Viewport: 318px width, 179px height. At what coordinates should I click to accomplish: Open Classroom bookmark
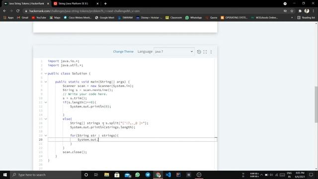[173, 18]
